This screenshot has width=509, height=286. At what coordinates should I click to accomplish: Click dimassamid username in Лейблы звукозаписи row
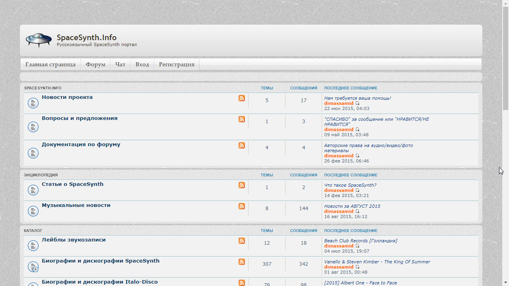click(x=339, y=246)
